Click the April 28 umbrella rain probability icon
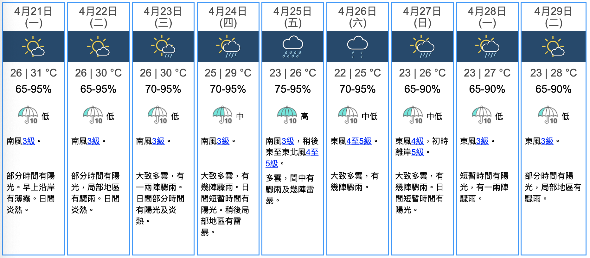 pyautogui.click(x=482, y=115)
